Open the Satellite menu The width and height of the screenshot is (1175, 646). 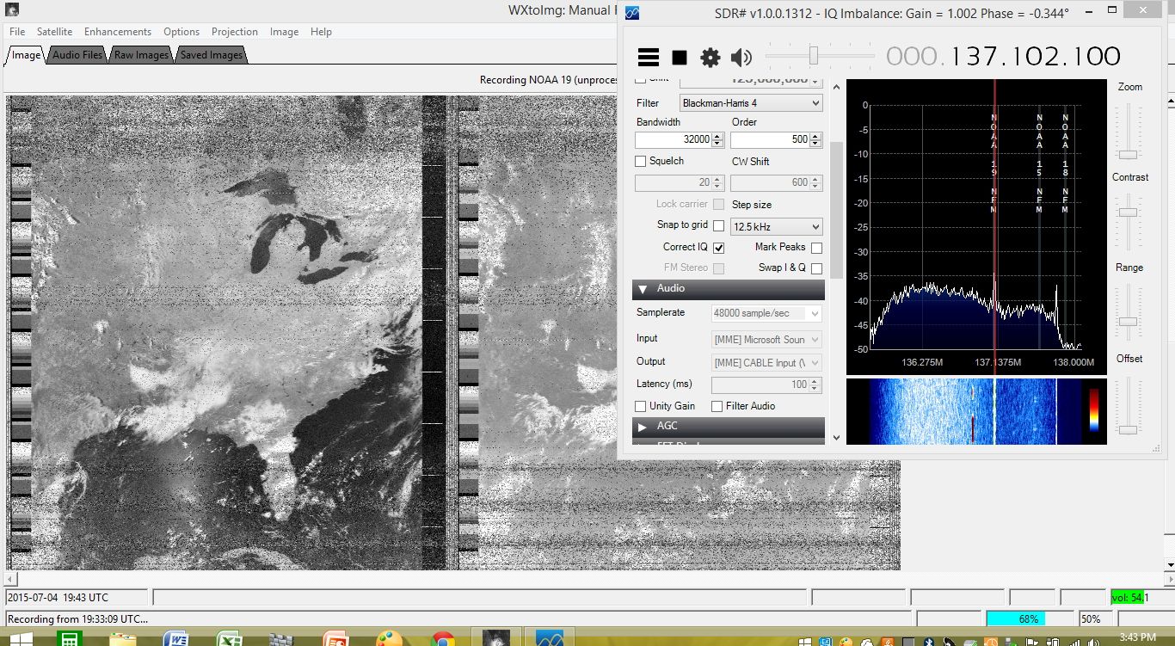(55, 32)
